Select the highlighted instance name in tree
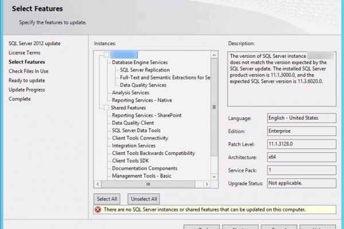This screenshot has height=229, width=344. 124,54
